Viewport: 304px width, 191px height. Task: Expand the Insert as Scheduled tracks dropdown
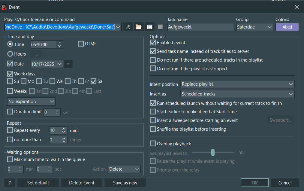pyautogui.click(x=237, y=94)
